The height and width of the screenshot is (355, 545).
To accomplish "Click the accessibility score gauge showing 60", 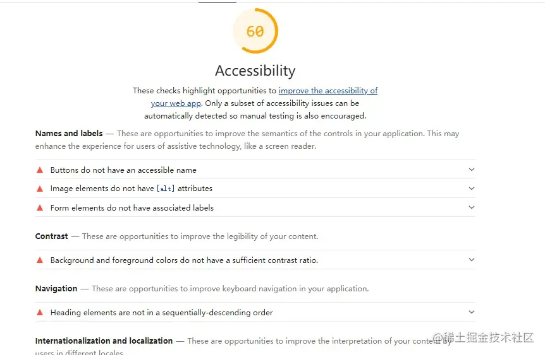I will 255,31.
